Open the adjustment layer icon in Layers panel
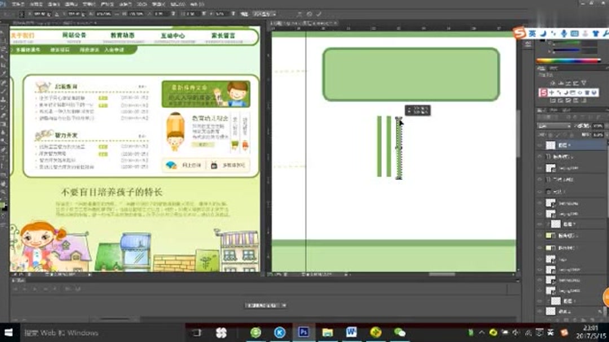Image resolution: width=609 pixels, height=342 pixels. point(576,319)
